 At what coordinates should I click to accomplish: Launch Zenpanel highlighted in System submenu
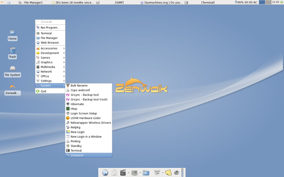89,155
